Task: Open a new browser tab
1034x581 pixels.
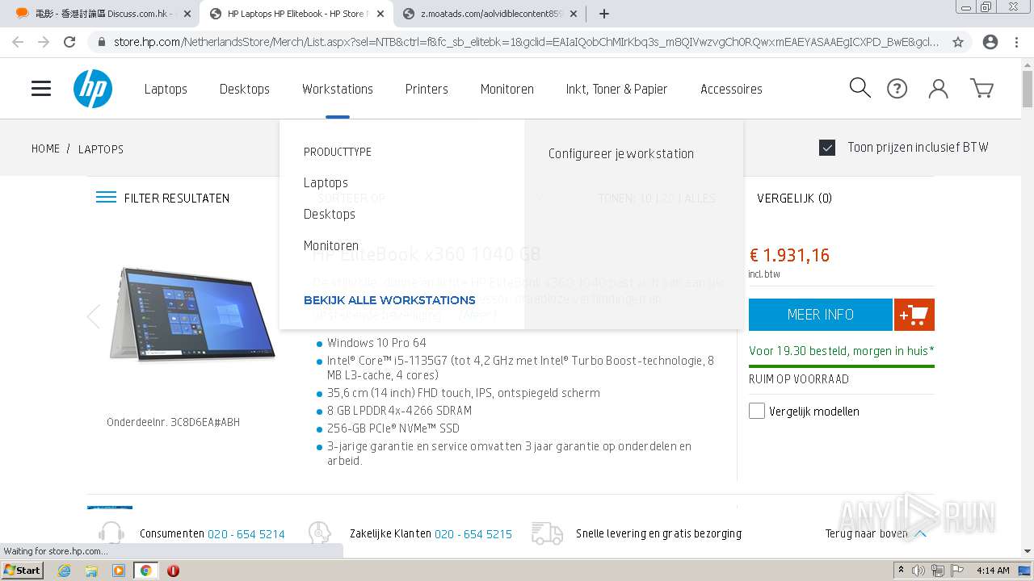Action: 604,14
